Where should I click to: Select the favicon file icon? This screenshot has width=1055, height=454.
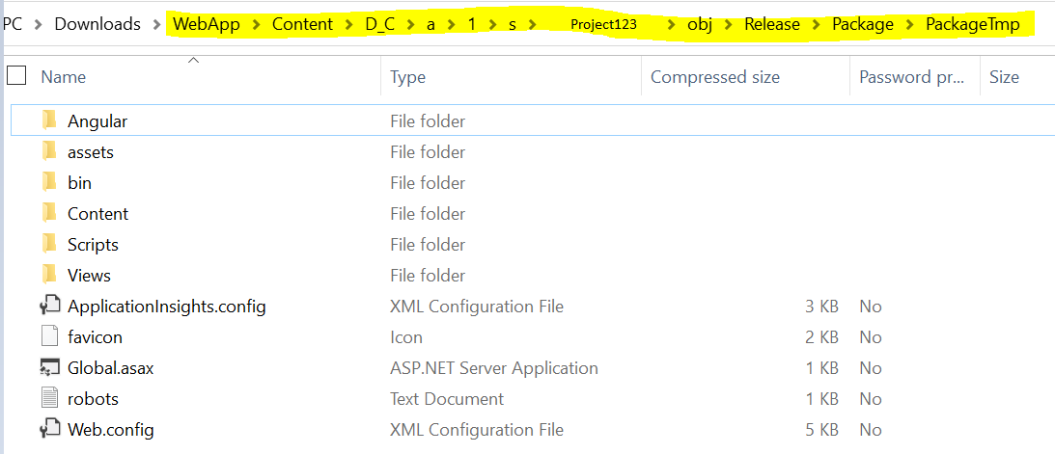(50, 336)
